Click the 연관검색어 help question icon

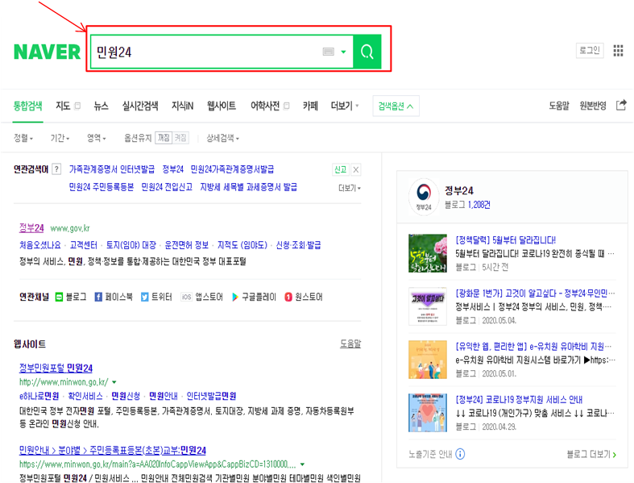click(56, 169)
